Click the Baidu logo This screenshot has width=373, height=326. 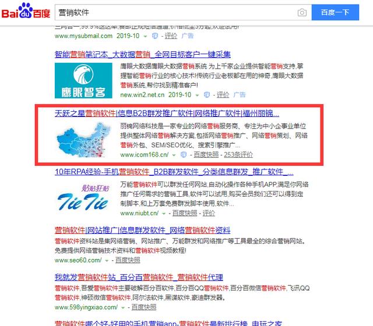[26, 10]
